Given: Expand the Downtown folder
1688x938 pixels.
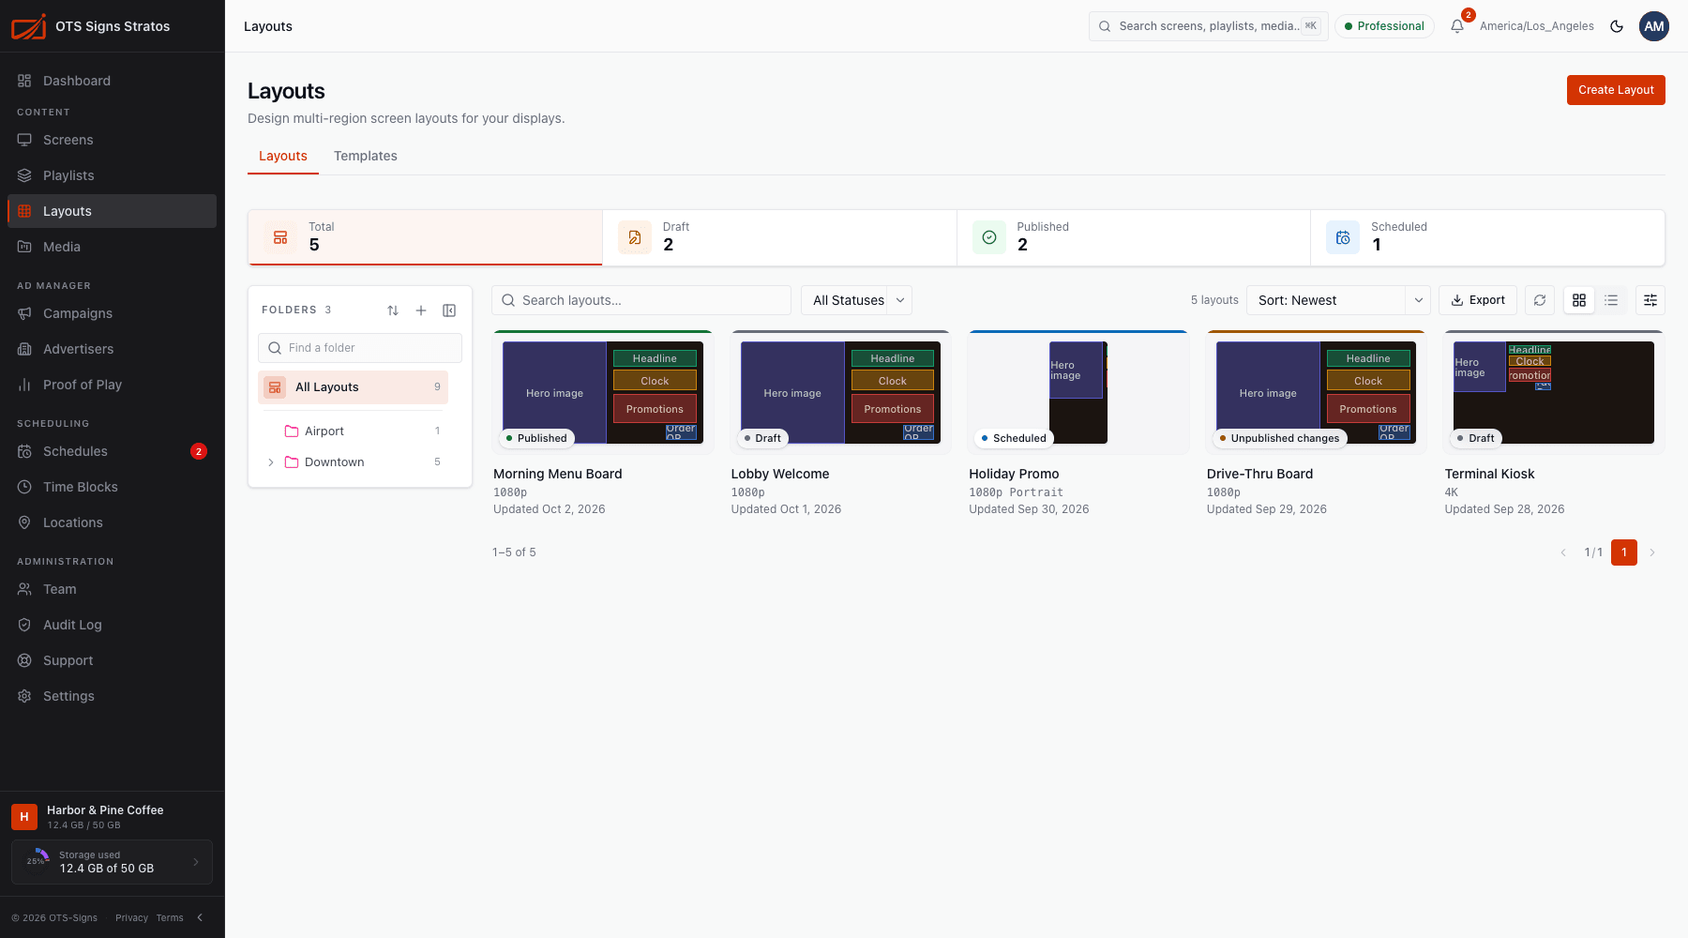Looking at the screenshot, I should (x=271, y=462).
